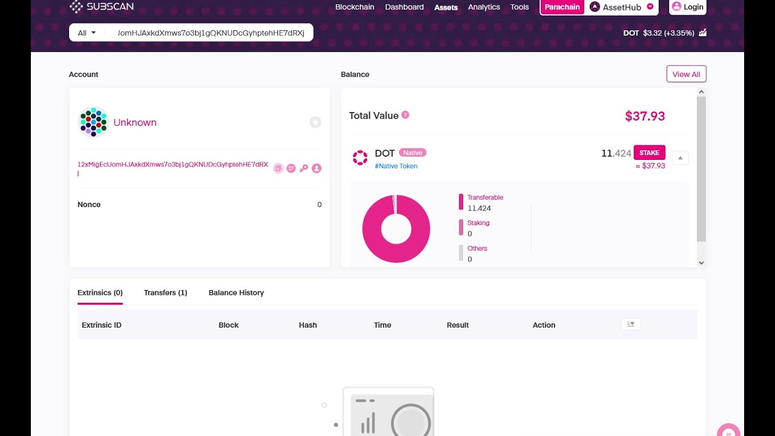Click the person icon beside the address
The width and height of the screenshot is (775, 436).
click(x=316, y=168)
